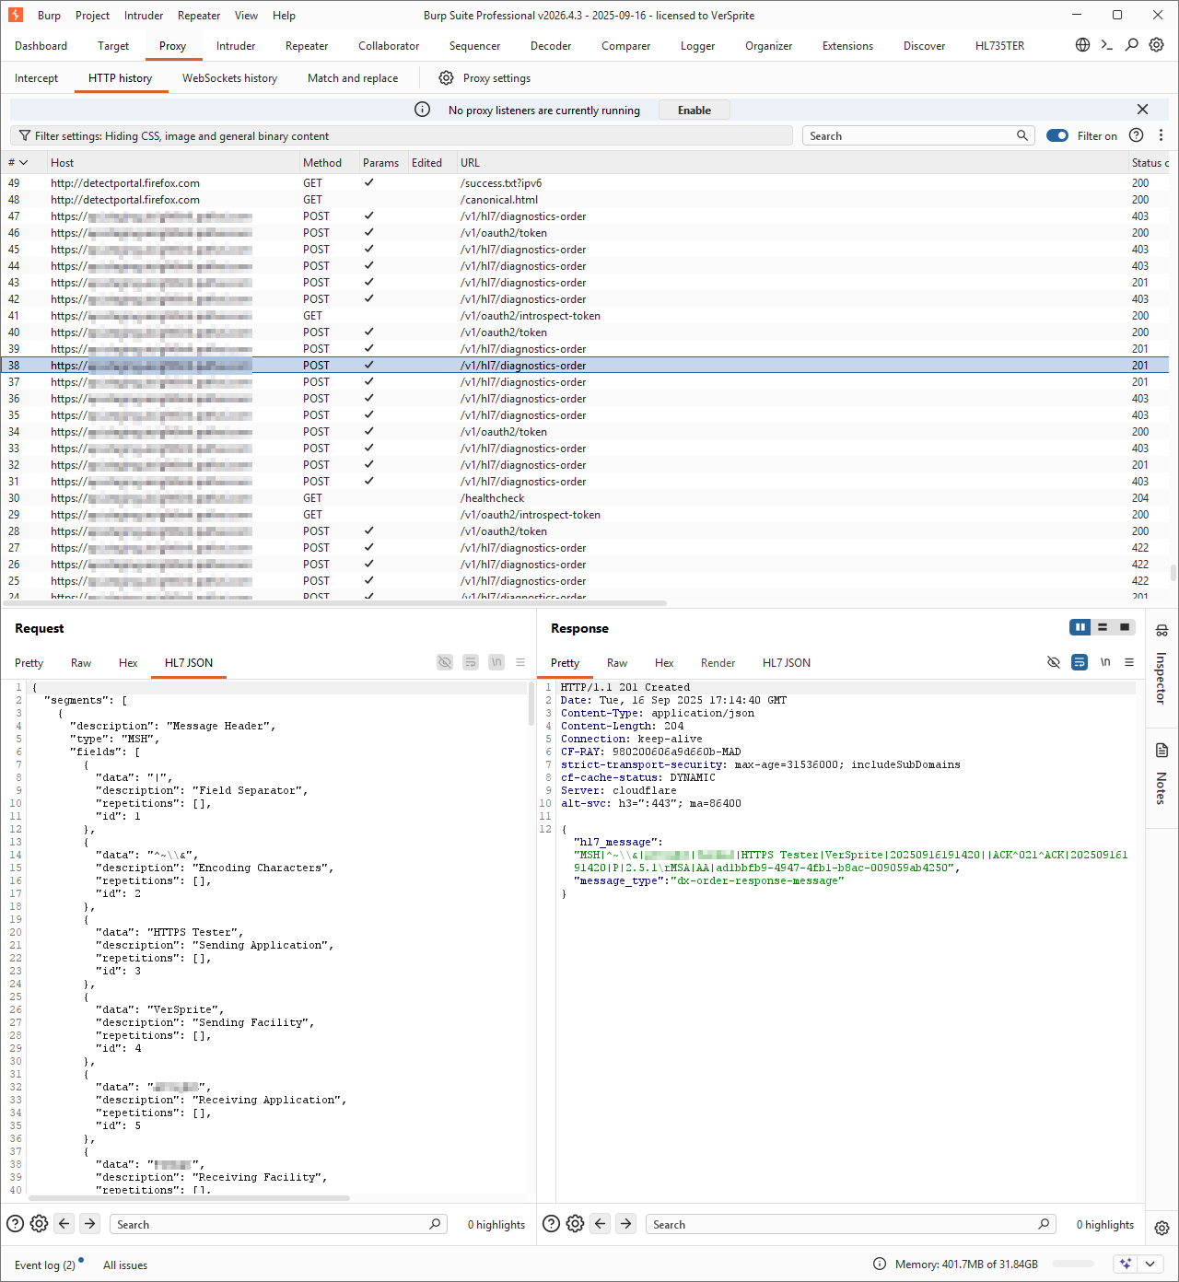Open All issues in status bar
The height and width of the screenshot is (1282, 1179).
pos(125,1265)
